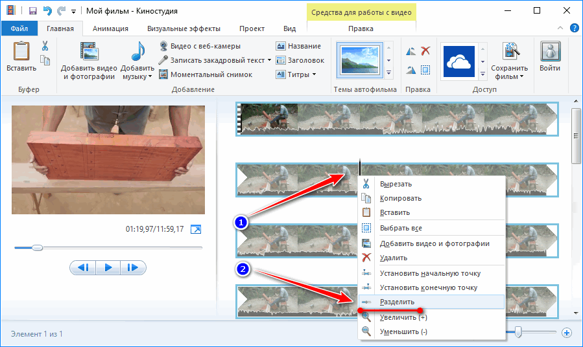The height and width of the screenshot is (347, 583).
Task: Choose Уменьшить (-) in context menu
Action: 431,331
